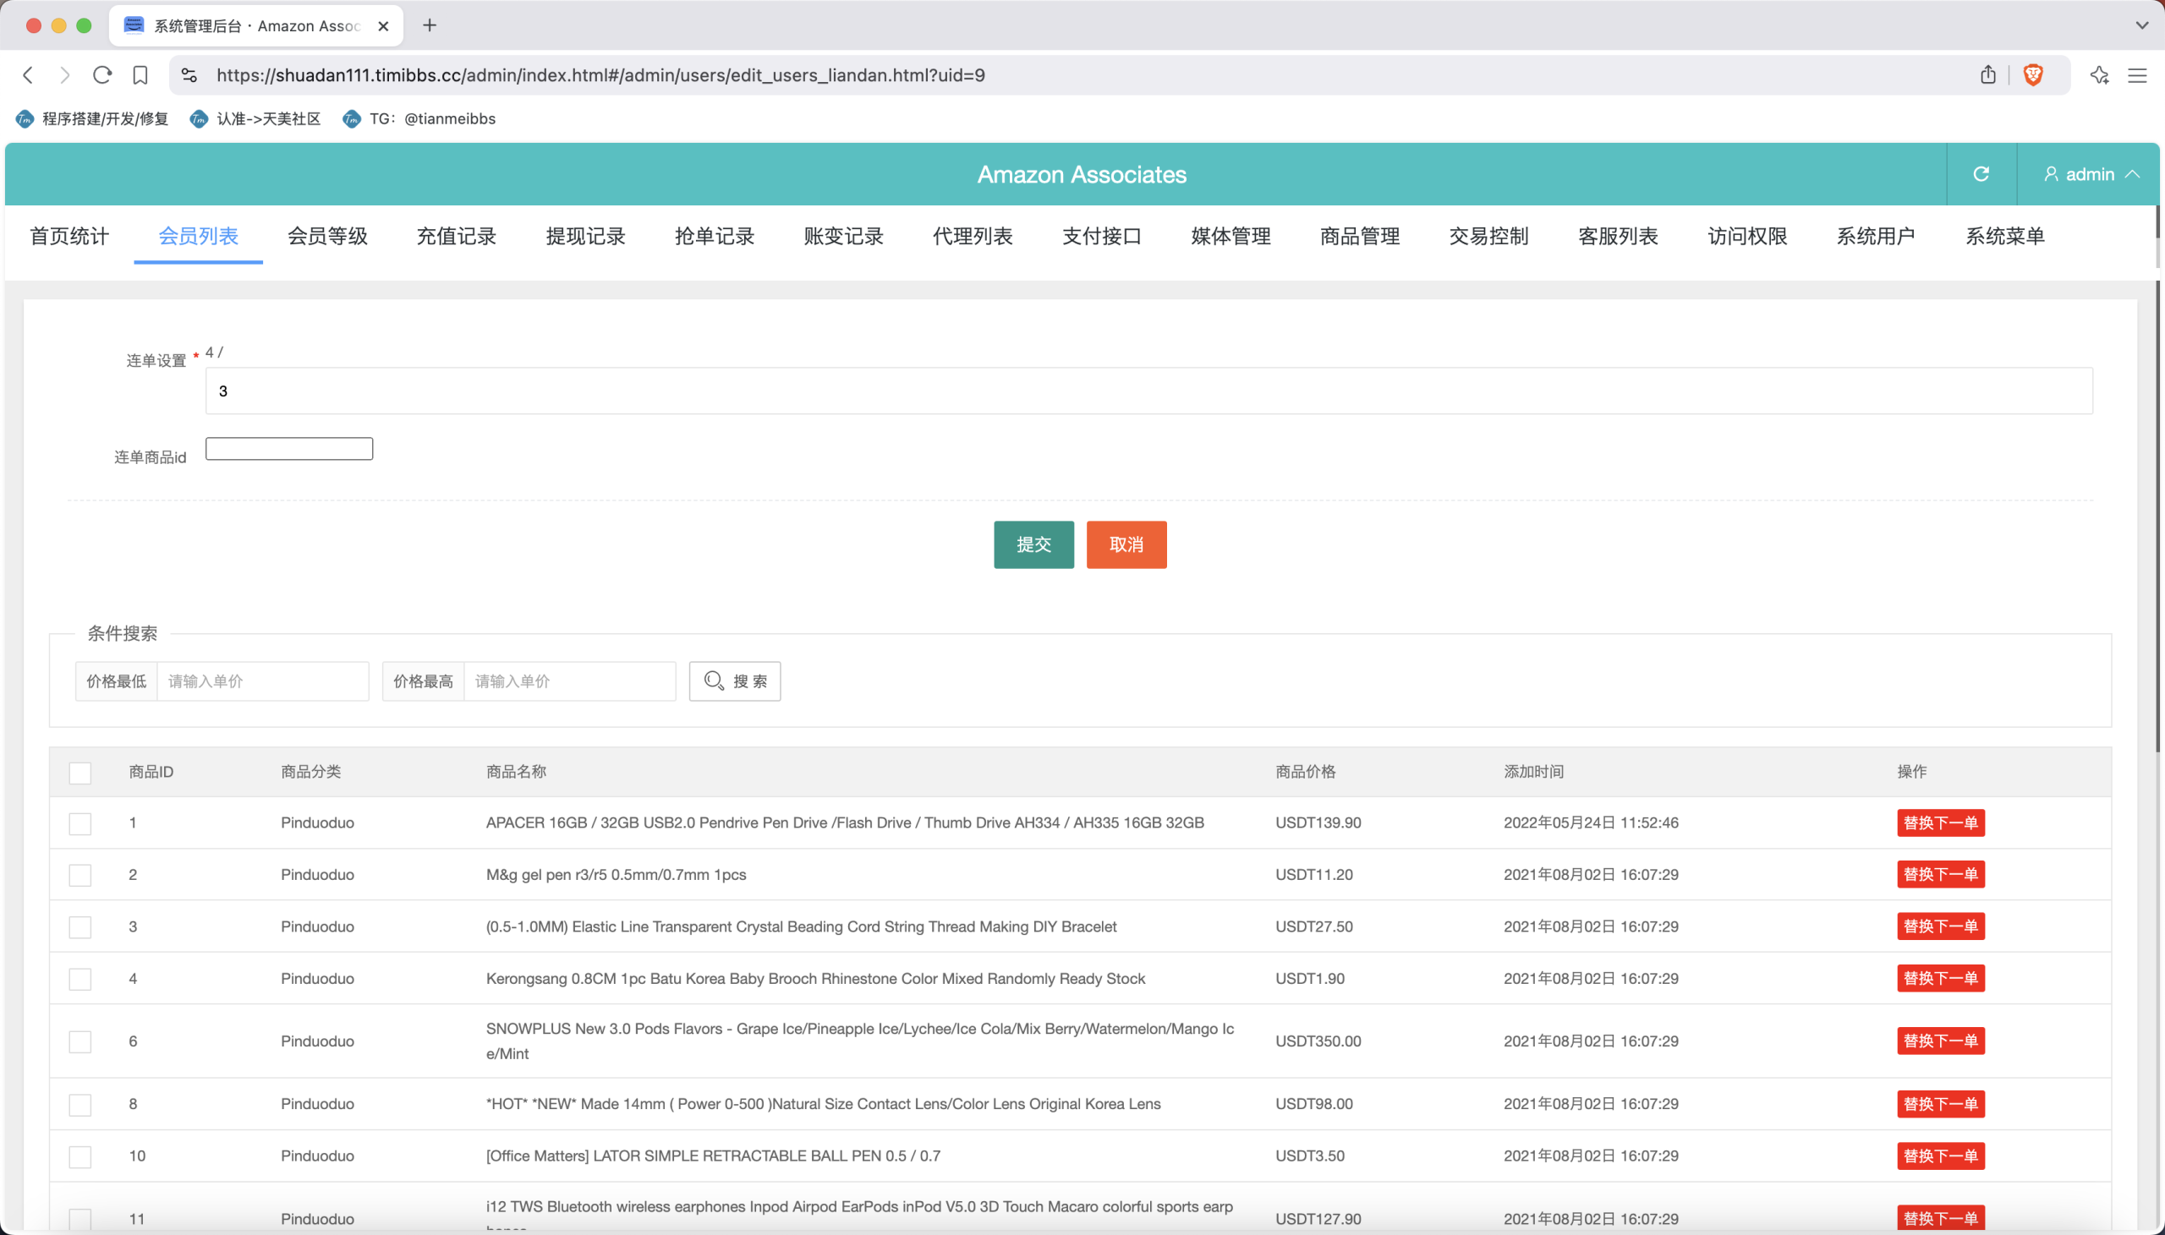Check the box for SNOWPLUS Pods row
This screenshot has height=1235, width=2165.
coord(79,1041)
